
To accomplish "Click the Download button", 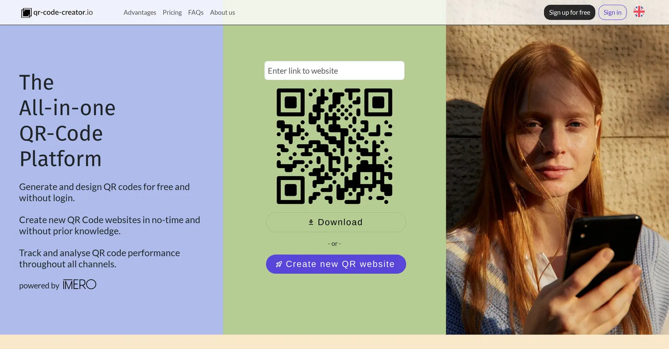I will [x=336, y=222].
